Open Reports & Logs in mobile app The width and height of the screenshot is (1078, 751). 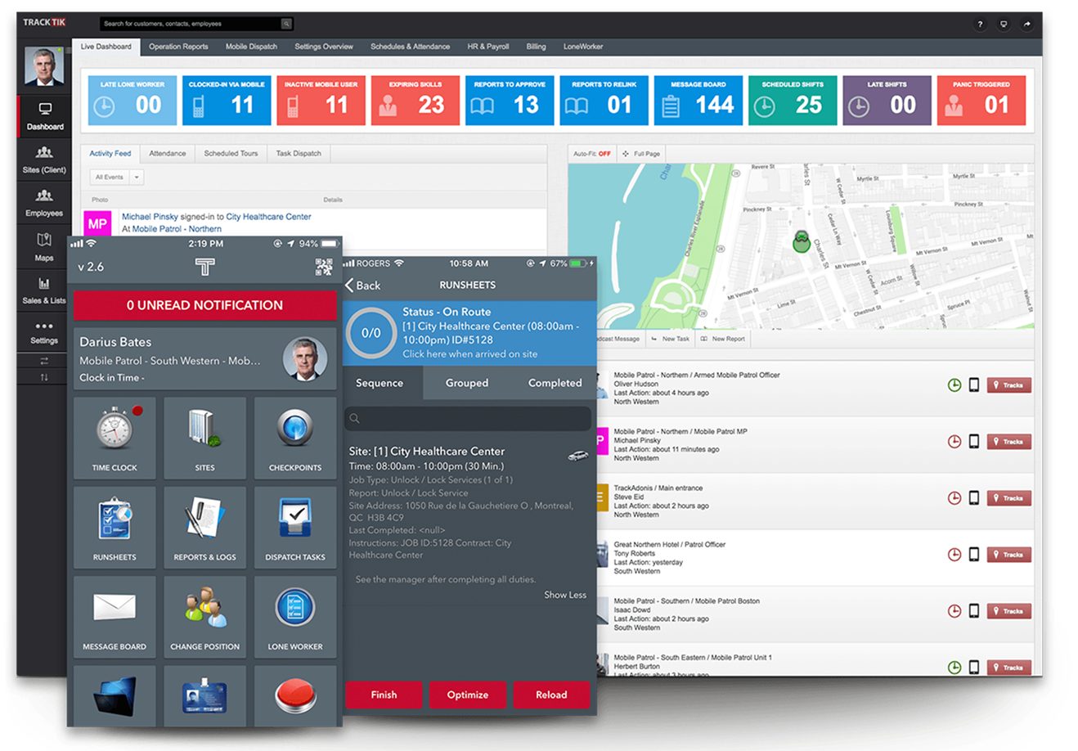204,528
